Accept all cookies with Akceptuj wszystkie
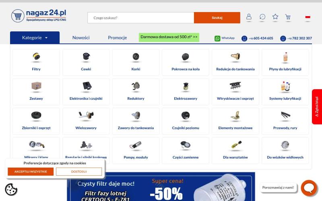This screenshot has width=322, height=201. click(x=31, y=172)
